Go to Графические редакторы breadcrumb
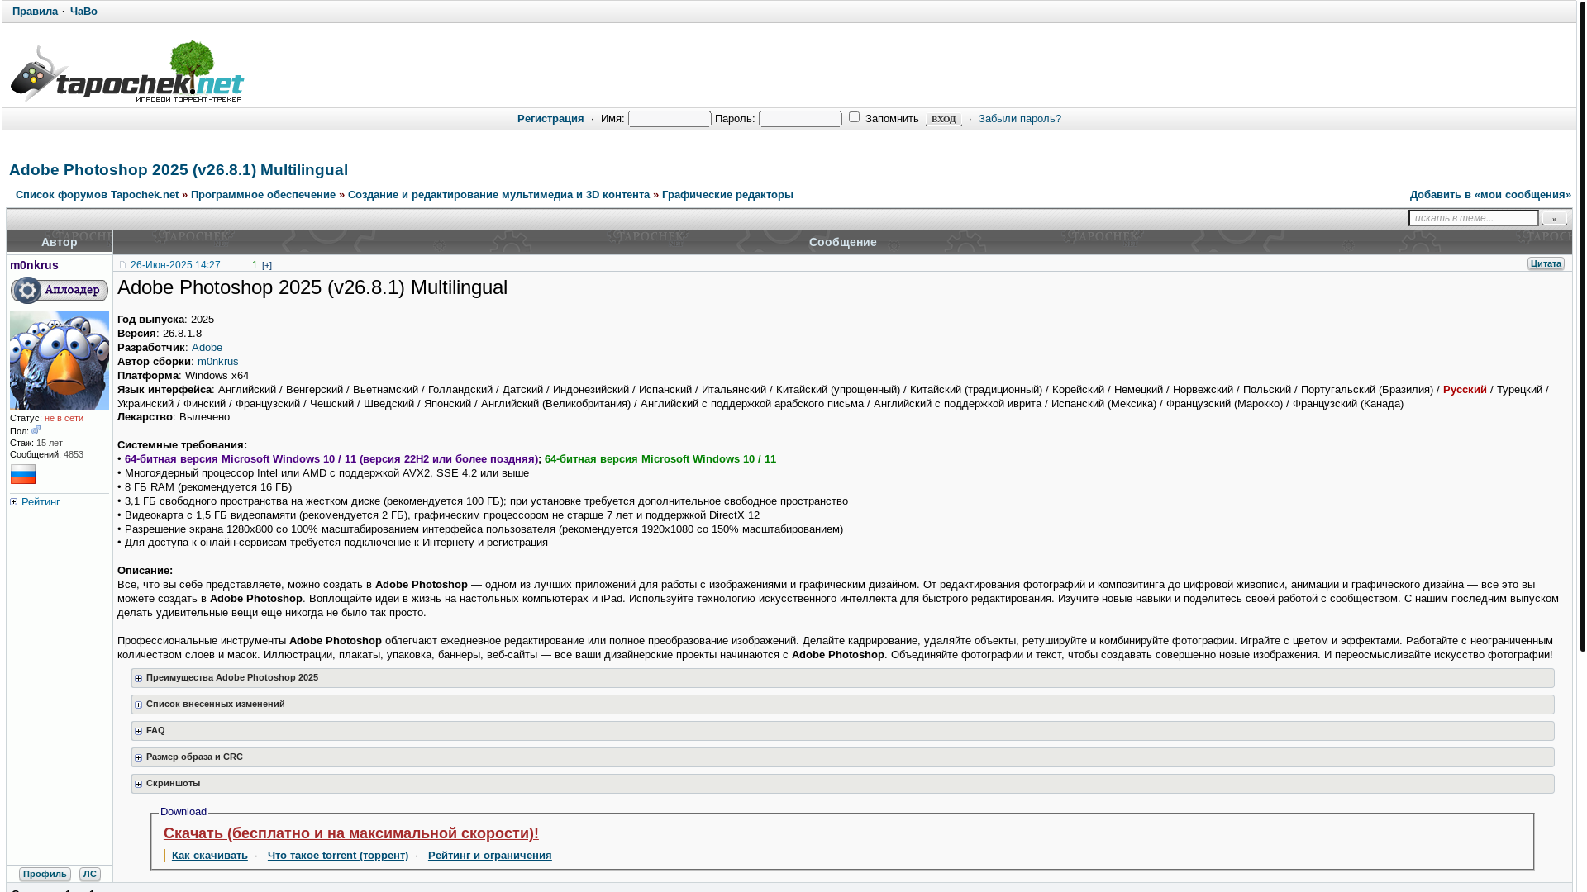Viewport: 1587px width, 892px height. 727,195
